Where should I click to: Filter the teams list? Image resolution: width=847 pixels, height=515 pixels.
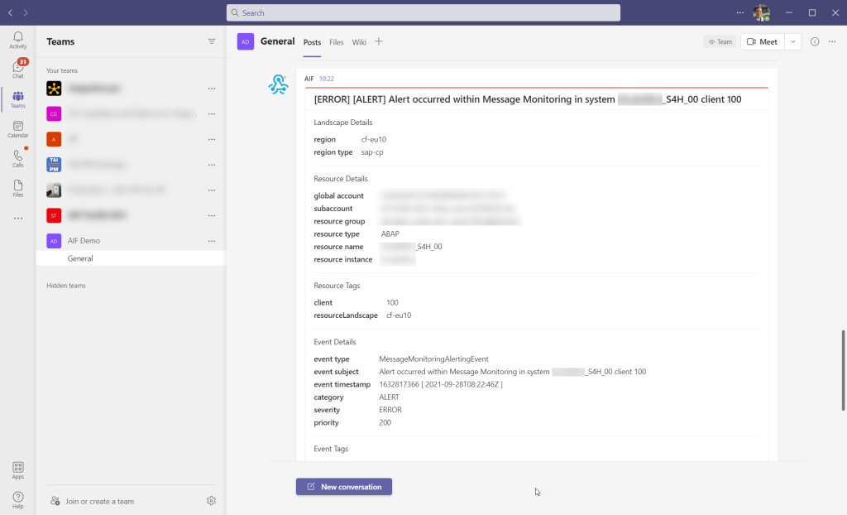[x=212, y=41]
